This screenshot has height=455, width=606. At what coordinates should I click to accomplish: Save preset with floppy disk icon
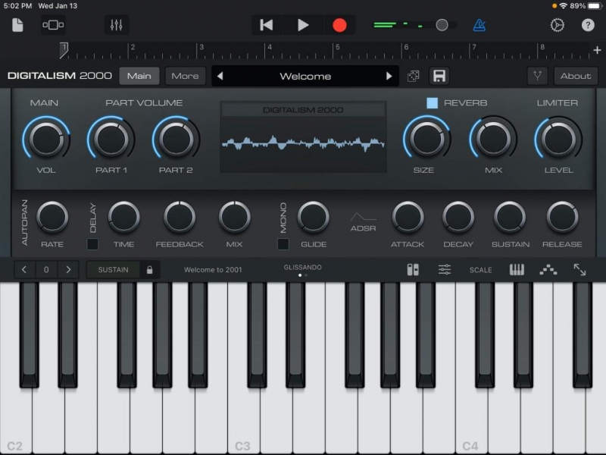pyautogui.click(x=439, y=76)
